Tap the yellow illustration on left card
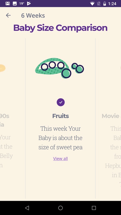This screenshot has width=121, height=215. (x=3, y=68)
